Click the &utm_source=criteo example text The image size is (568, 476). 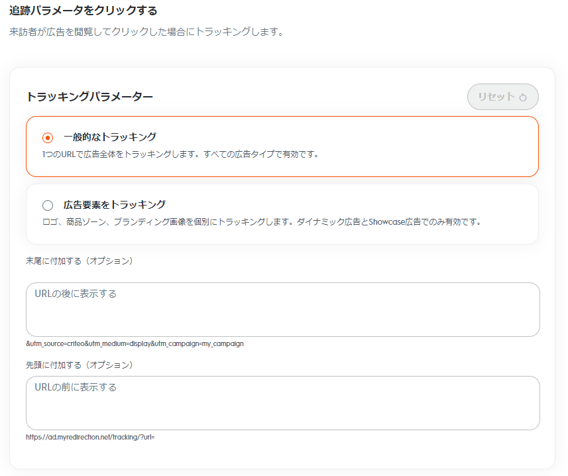[x=135, y=344]
